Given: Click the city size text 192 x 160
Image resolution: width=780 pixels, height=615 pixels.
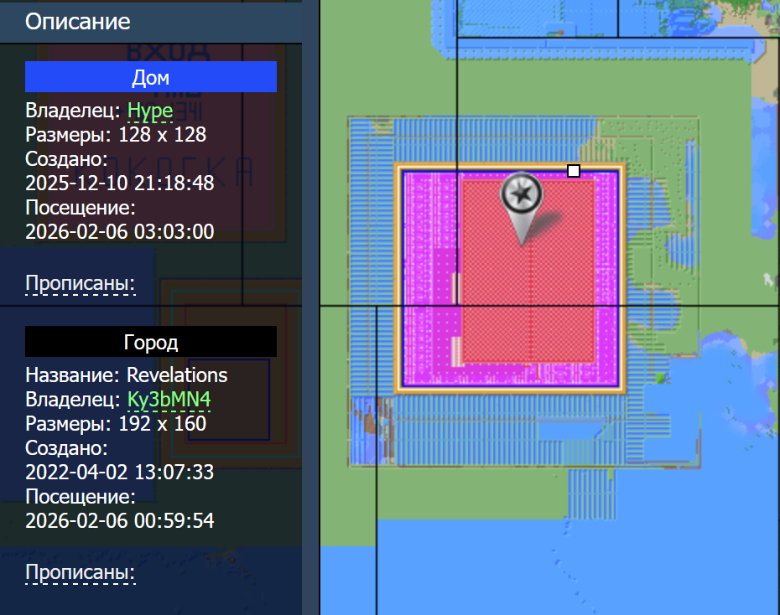Looking at the screenshot, I should coord(162,423).
